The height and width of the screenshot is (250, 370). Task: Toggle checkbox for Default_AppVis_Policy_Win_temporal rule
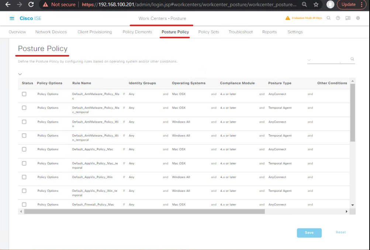[x=24, y=191]
